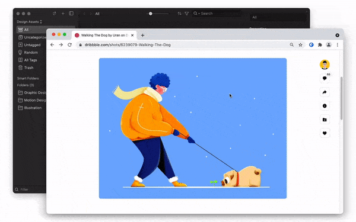Image resolution: width=356 pixels, height=222 pixels.
Task: Show shot info with the info icon
Action: point(325,106)
